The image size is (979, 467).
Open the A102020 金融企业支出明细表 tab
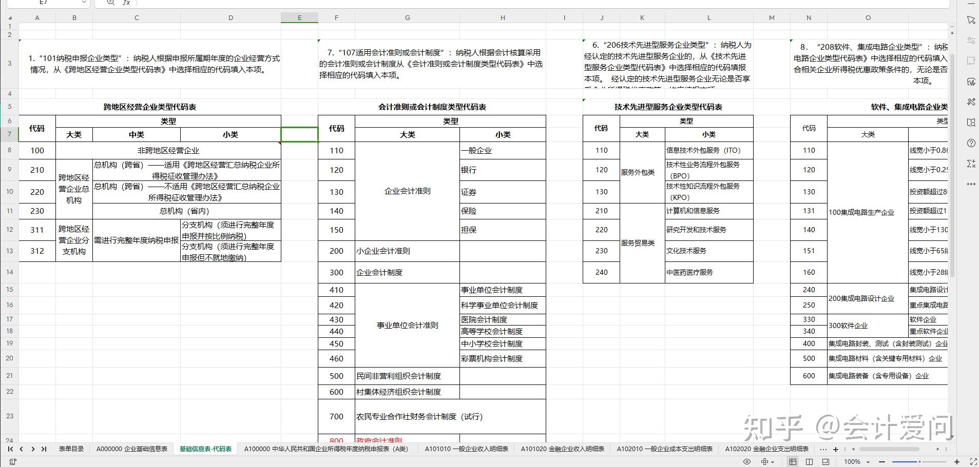coord(767,449)
